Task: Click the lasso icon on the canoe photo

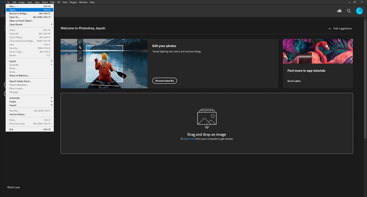Action: [80, 42]
